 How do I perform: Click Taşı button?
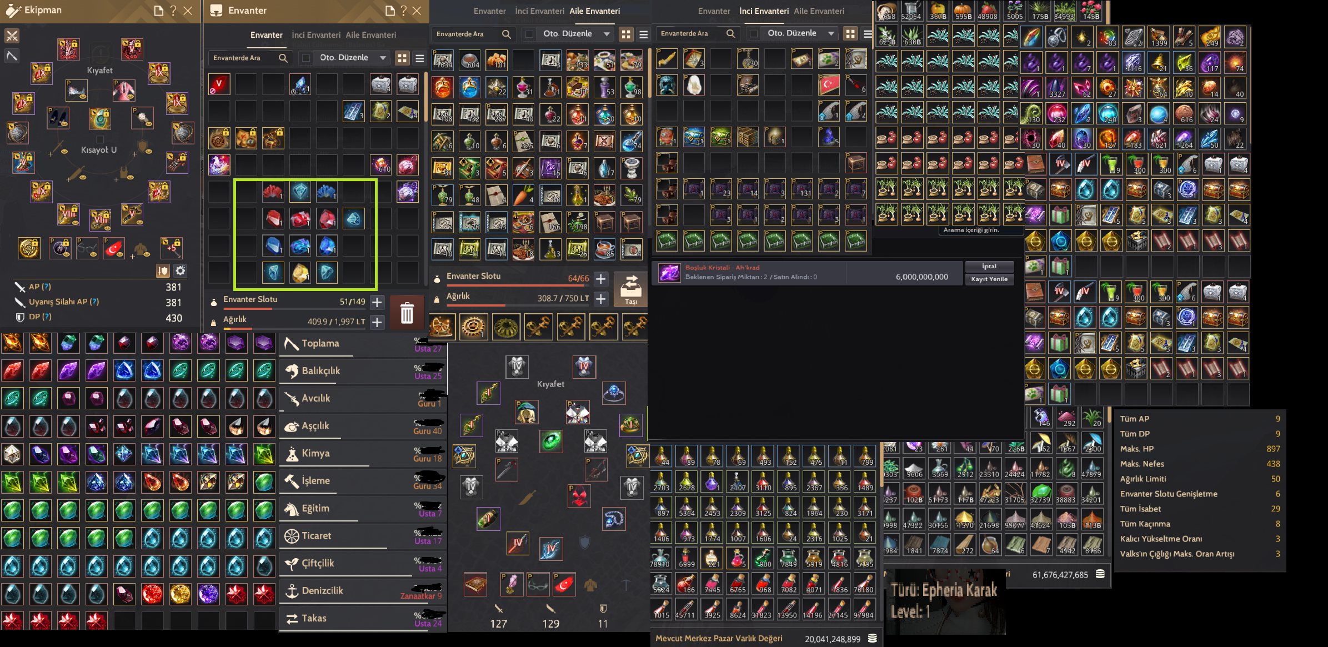pos(631,290)
